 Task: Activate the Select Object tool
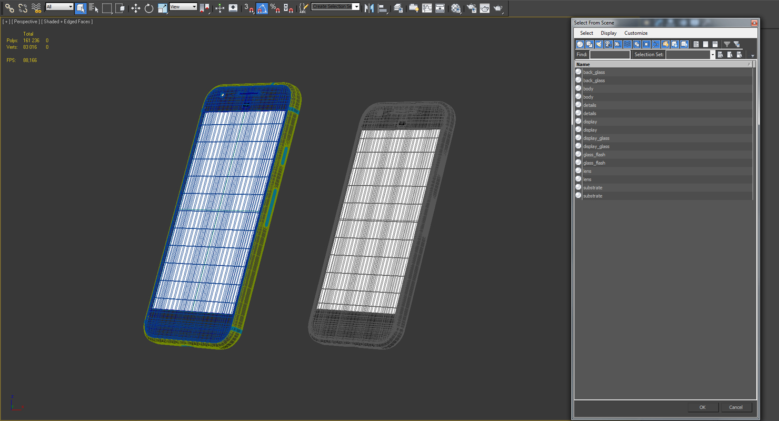pos(81,8)
